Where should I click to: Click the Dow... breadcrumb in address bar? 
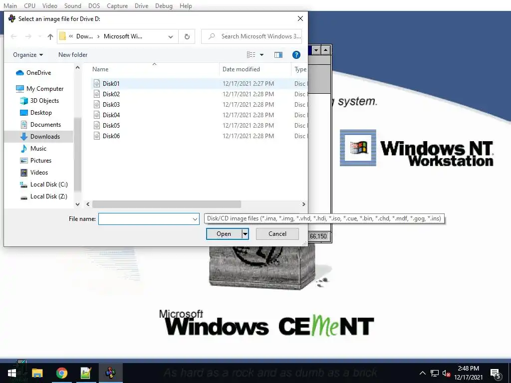[84, 36]
